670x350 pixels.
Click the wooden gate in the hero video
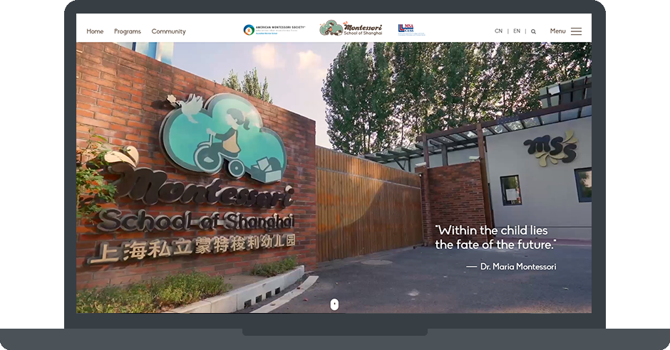click(x=367, y=205)
